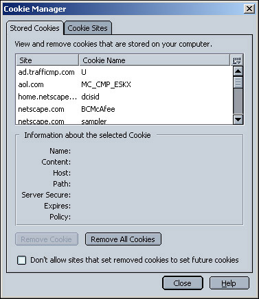The image size is (259, 299).
Task: Click Remove All Cookies button
Action: 123,239
